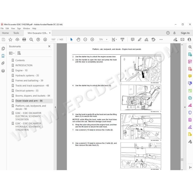Click the page number field
The width and height of the screenshot is (193, 193).
(53, 39)
